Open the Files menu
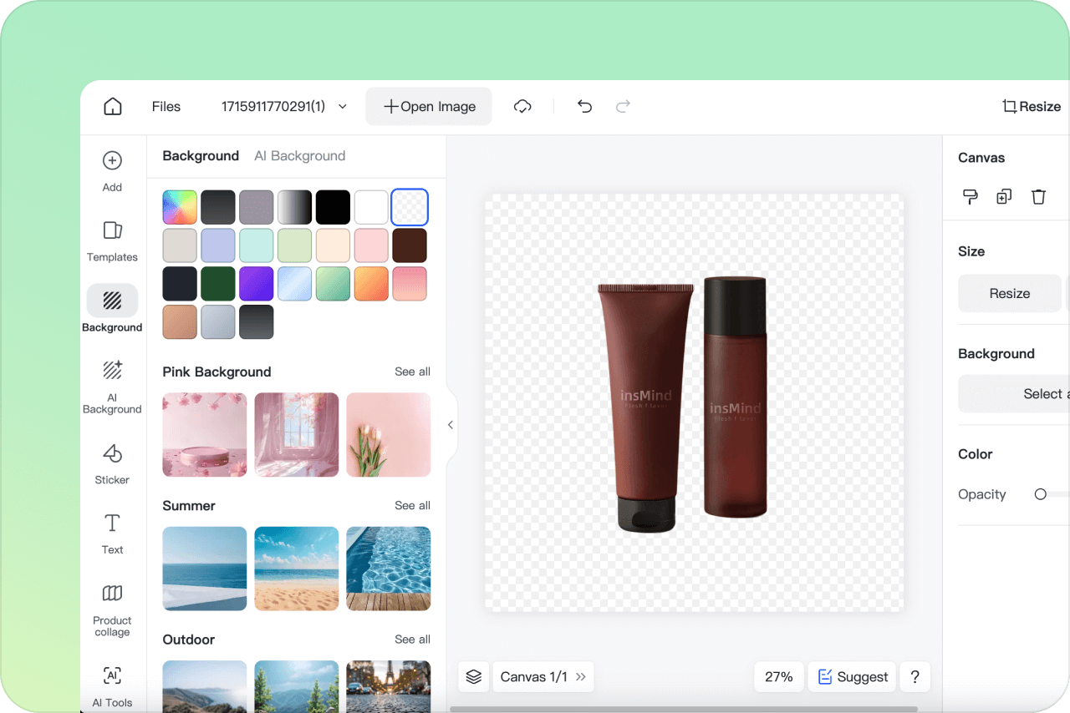 pyautogui.click(x=166, y=106)
